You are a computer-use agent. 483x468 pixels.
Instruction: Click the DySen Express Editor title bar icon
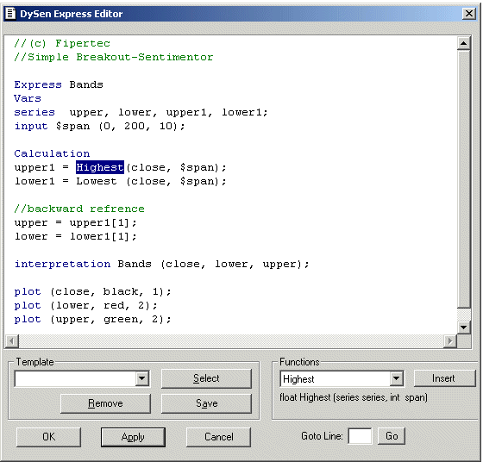10,14
